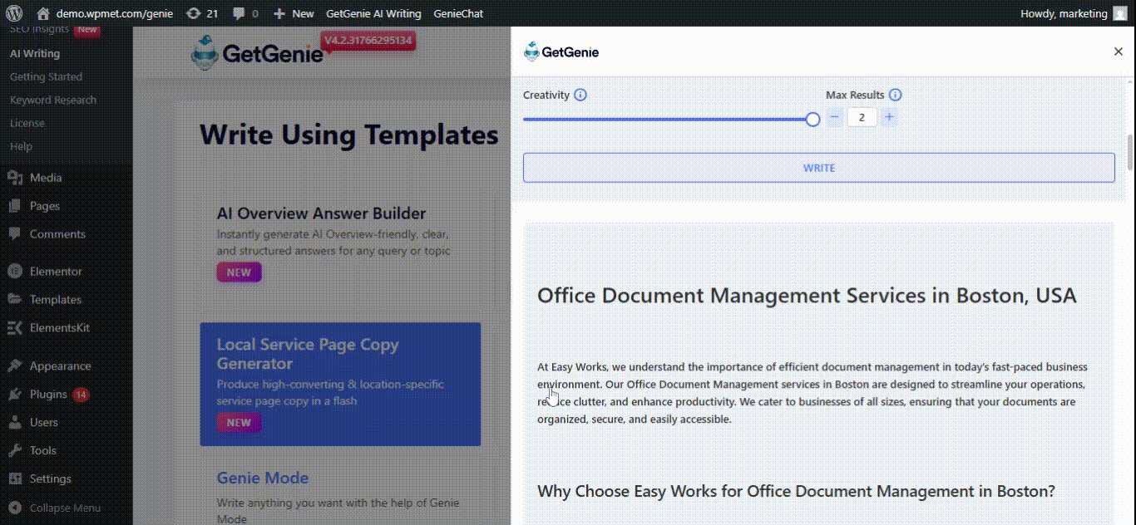Select the Keyword Research submenu link
Screen dimensions: 1136x525
click(x=53, y=100)
